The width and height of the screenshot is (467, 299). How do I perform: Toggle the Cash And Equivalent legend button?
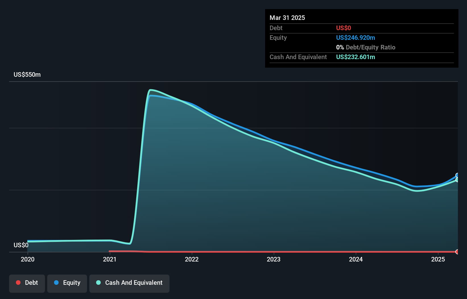[129, 283]
